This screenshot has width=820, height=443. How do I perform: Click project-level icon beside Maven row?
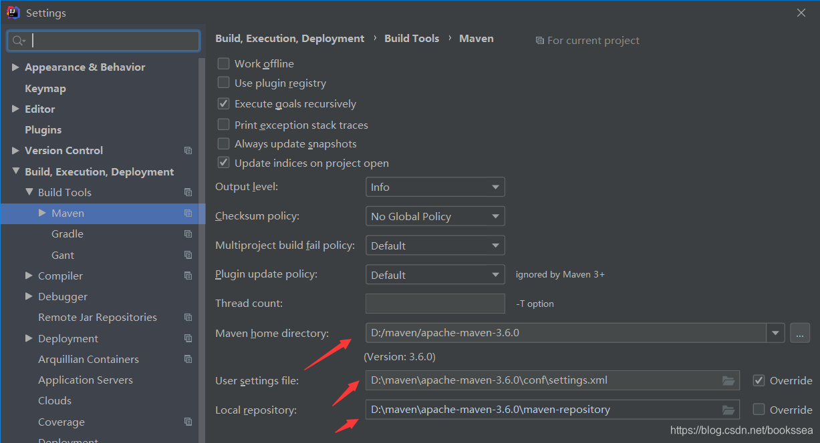coord(188,213)
